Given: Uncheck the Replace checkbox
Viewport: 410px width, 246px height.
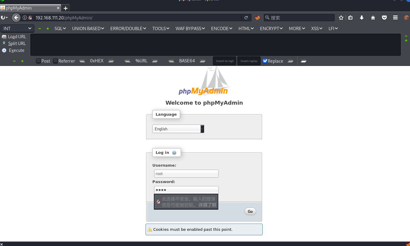Looking at the screenshot, I should (x=265, y=61).
